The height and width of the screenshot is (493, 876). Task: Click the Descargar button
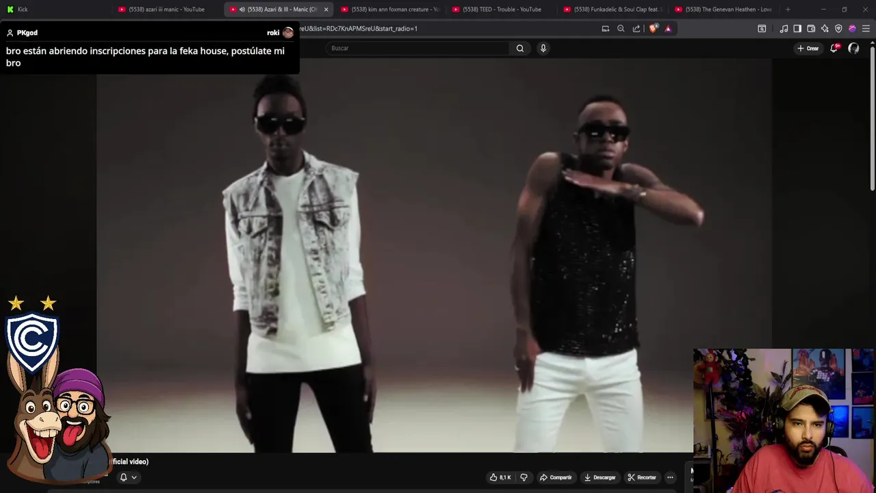pos(600,477)
